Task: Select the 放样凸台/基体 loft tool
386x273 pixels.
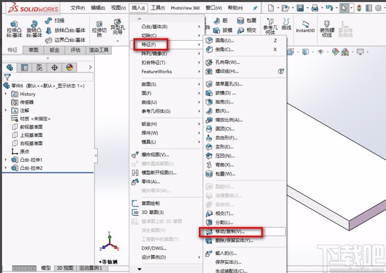Action: pyautogui.click(x=65, y=30)
